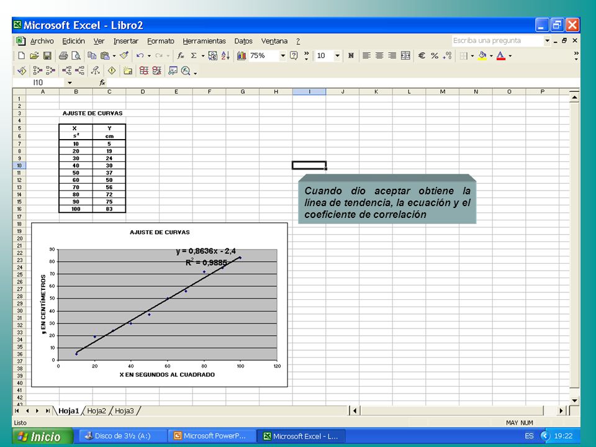
Task: Copy selection with the Copy icon
Action: point(92,56)
